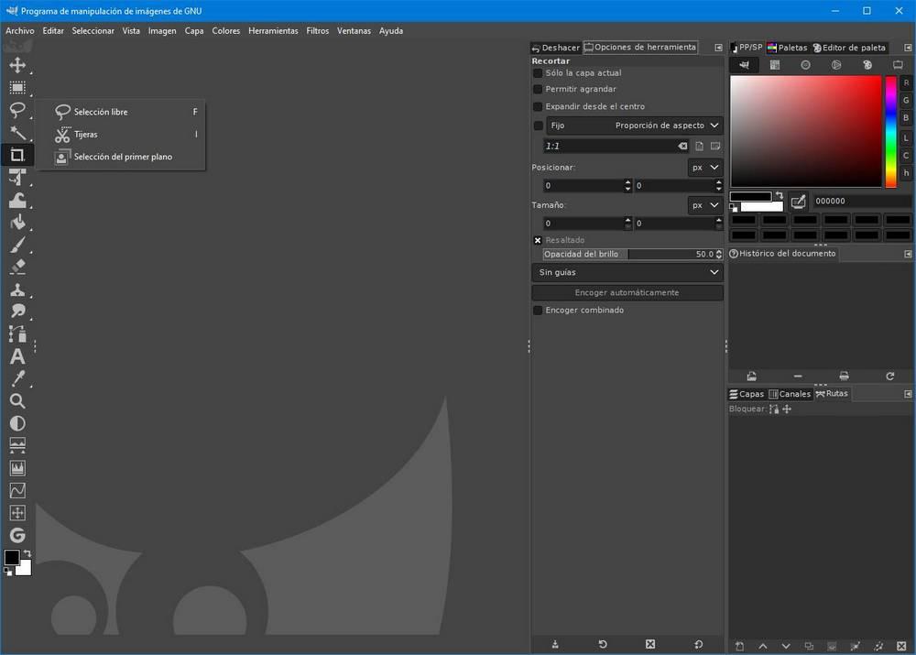Open Posicionar px unit dropdown
This screenshot has height=655, width=916.
705,168
